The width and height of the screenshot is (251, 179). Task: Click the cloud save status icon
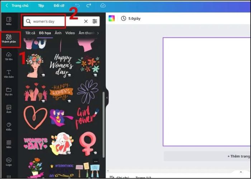(103, 6)
